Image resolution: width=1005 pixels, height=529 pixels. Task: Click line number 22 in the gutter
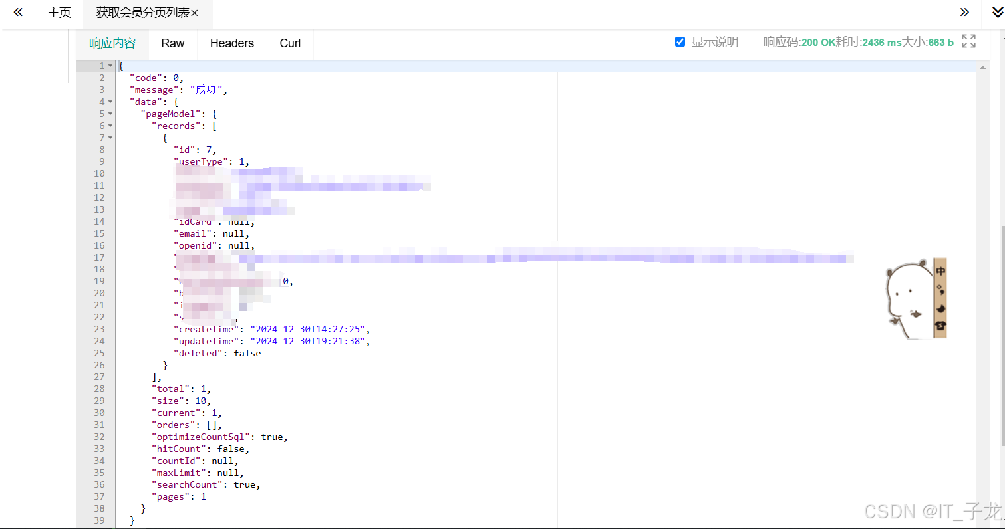(98, 317)
